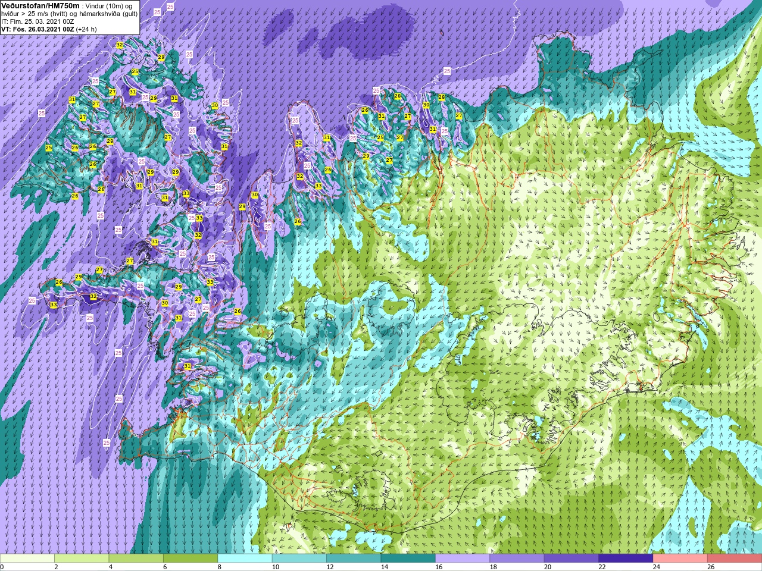Pick the 10–12 m/s turquoise legend swatch

(299, 559)
